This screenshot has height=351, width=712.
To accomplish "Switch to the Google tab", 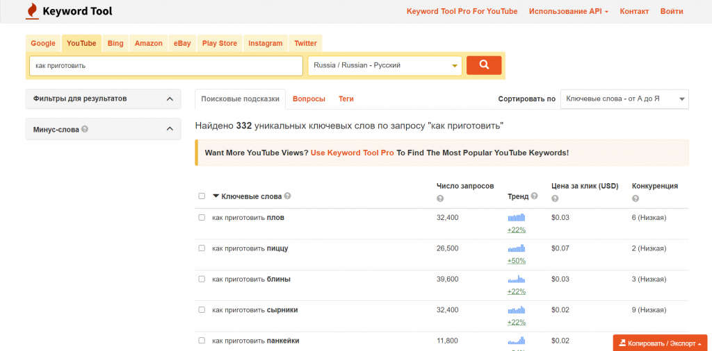I will (x=43, y=44).
